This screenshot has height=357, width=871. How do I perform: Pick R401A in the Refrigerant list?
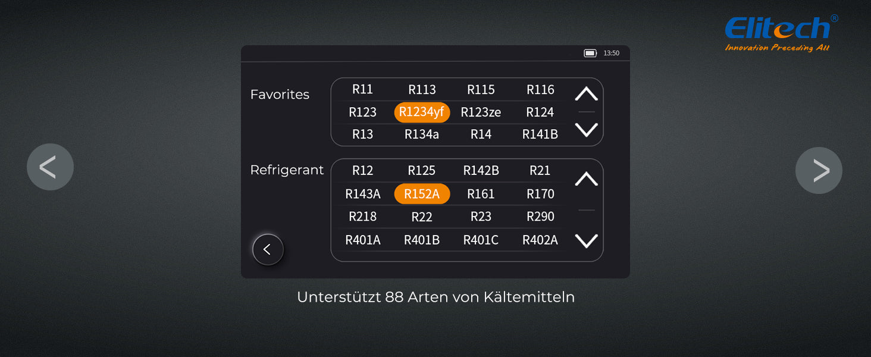(363, 240)
